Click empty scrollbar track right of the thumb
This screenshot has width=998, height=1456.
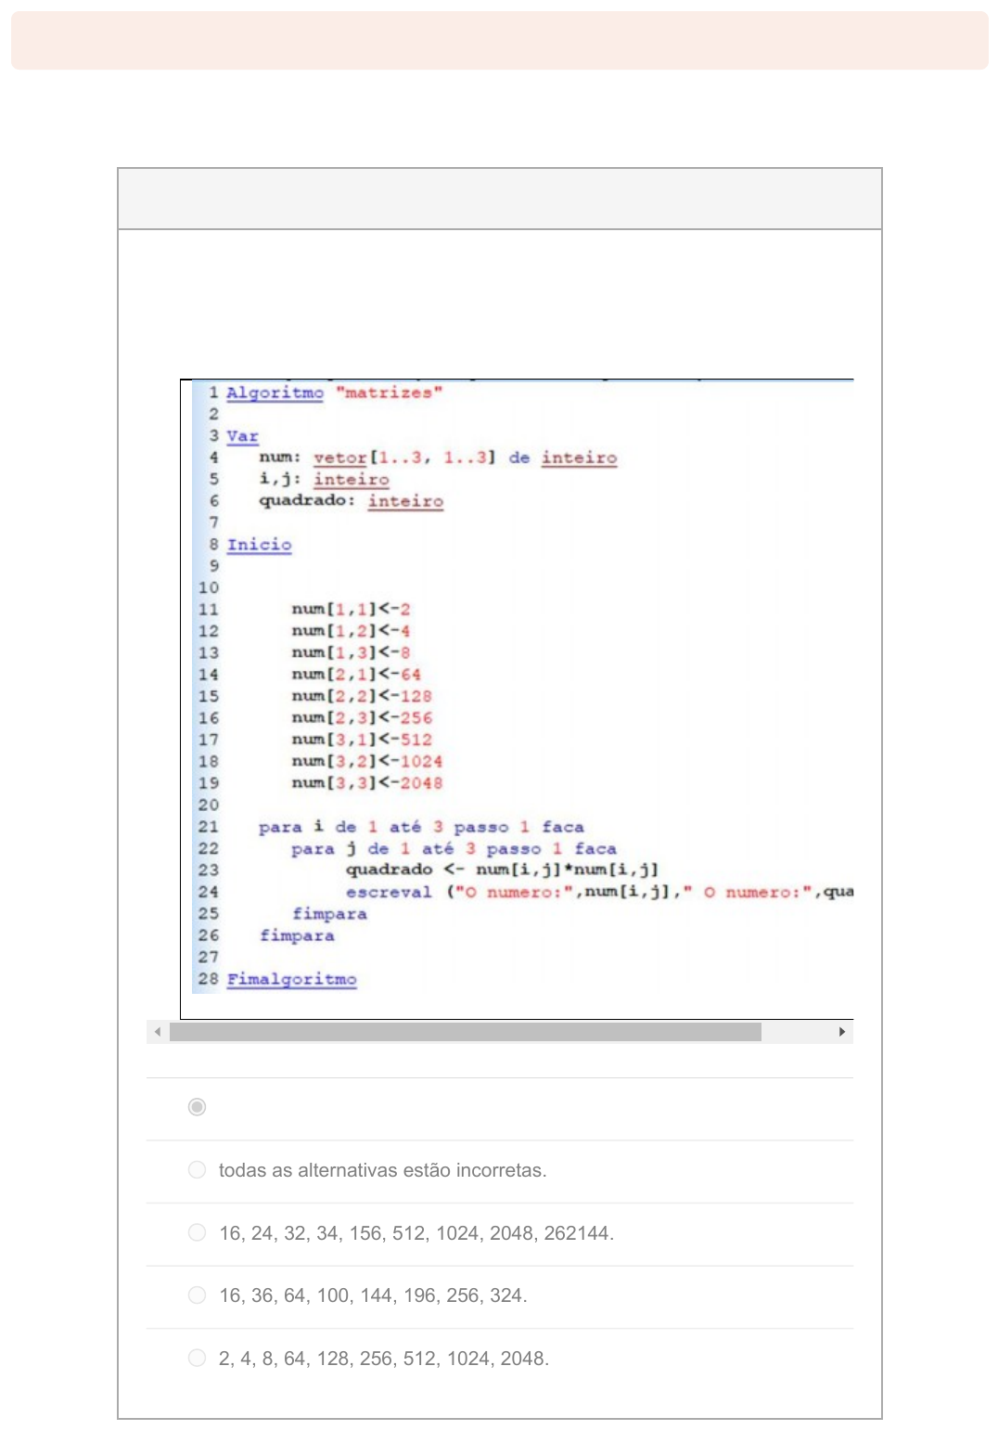point(797,1032)
